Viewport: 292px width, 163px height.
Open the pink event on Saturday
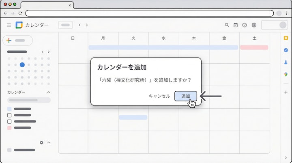[254, 47]
